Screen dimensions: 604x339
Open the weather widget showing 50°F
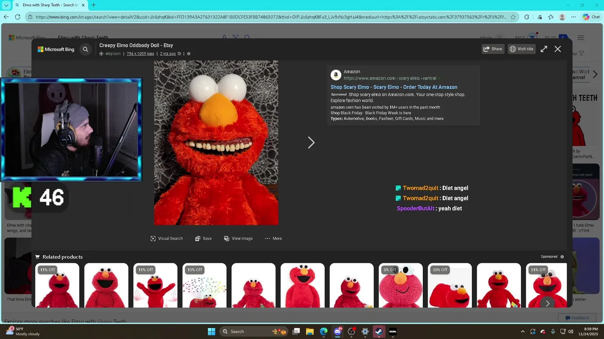click(23, 331)
